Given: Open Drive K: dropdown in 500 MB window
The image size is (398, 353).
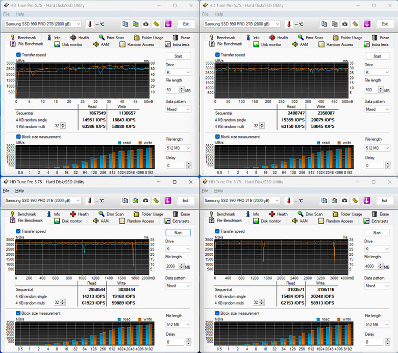Looking at the screenshot, I should point(377,72).
